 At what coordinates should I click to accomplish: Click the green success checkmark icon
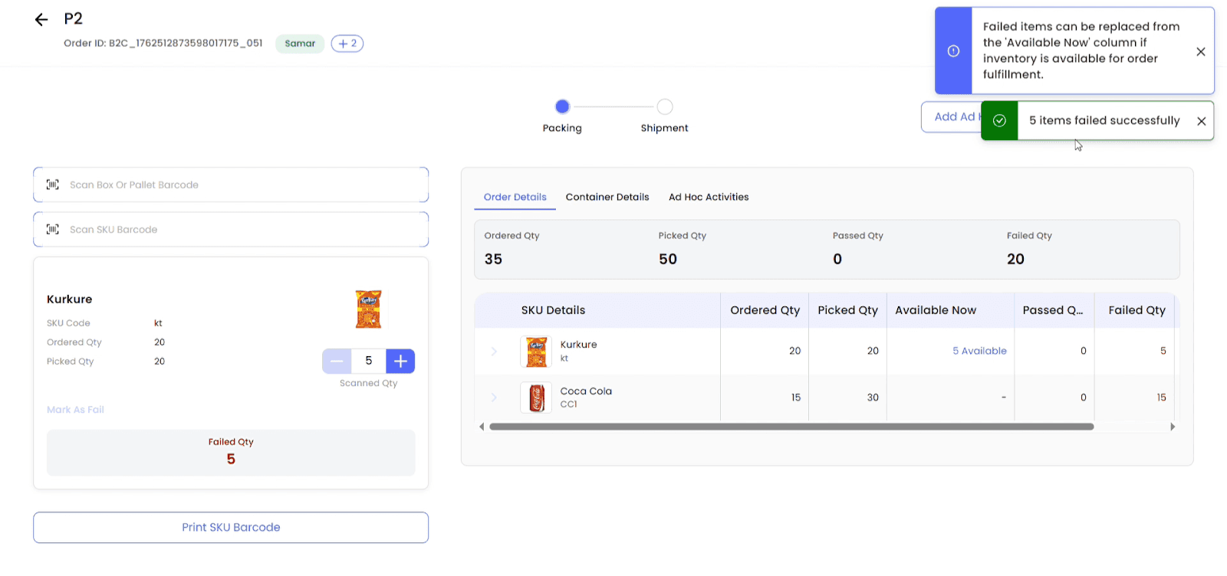point(999,121)
